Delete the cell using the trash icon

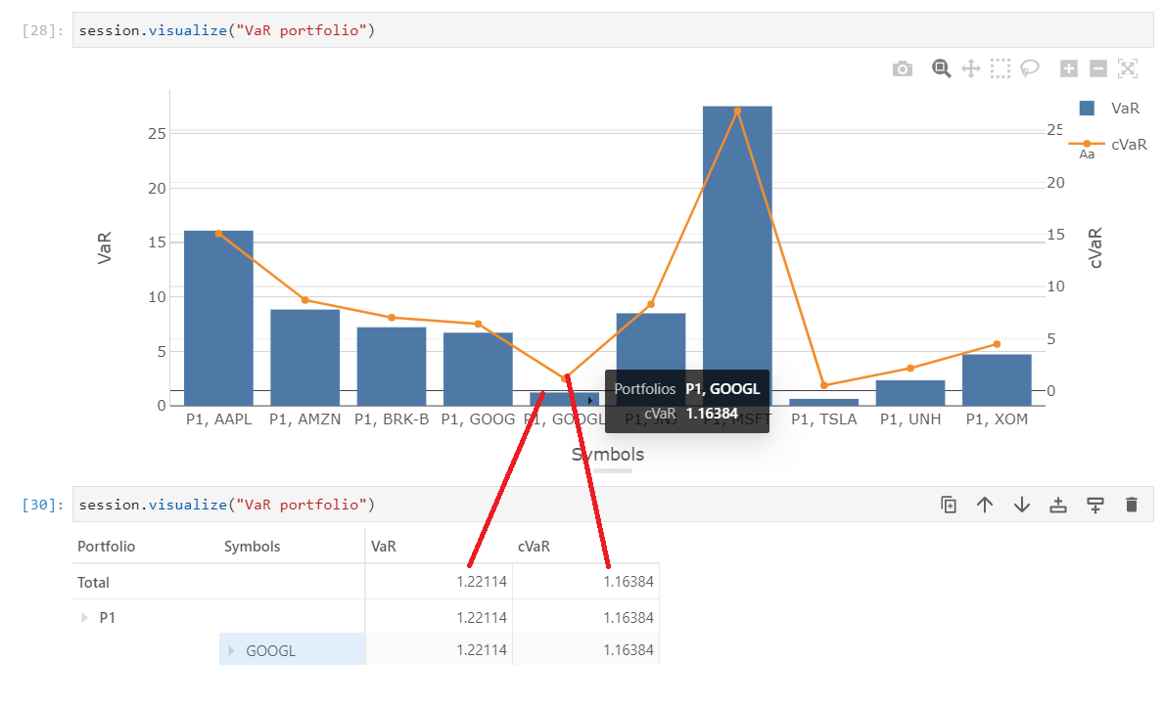point(1131,505)
